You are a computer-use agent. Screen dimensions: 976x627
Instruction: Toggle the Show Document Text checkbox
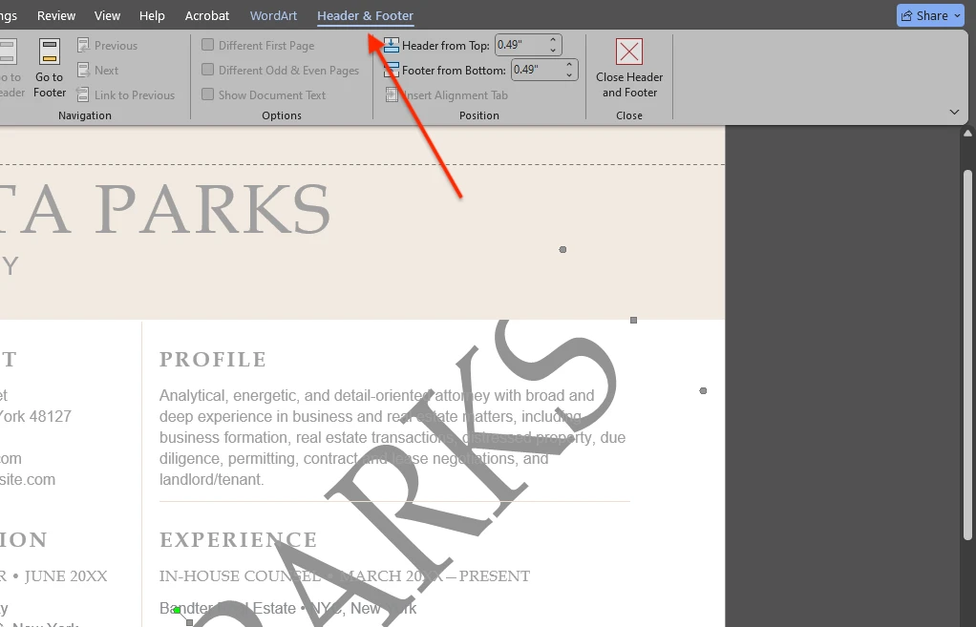click(x=208, y=95)
